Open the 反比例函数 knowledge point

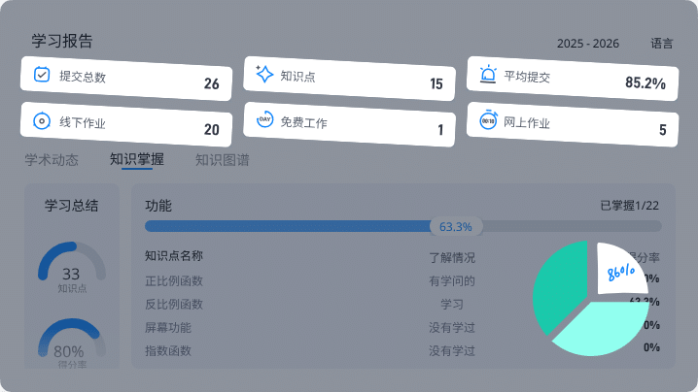pos(174,304)
